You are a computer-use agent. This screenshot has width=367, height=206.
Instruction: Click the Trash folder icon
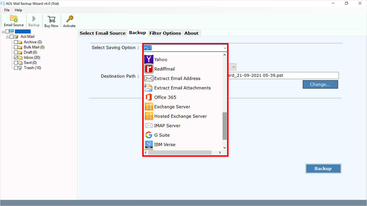coord(20,68)
